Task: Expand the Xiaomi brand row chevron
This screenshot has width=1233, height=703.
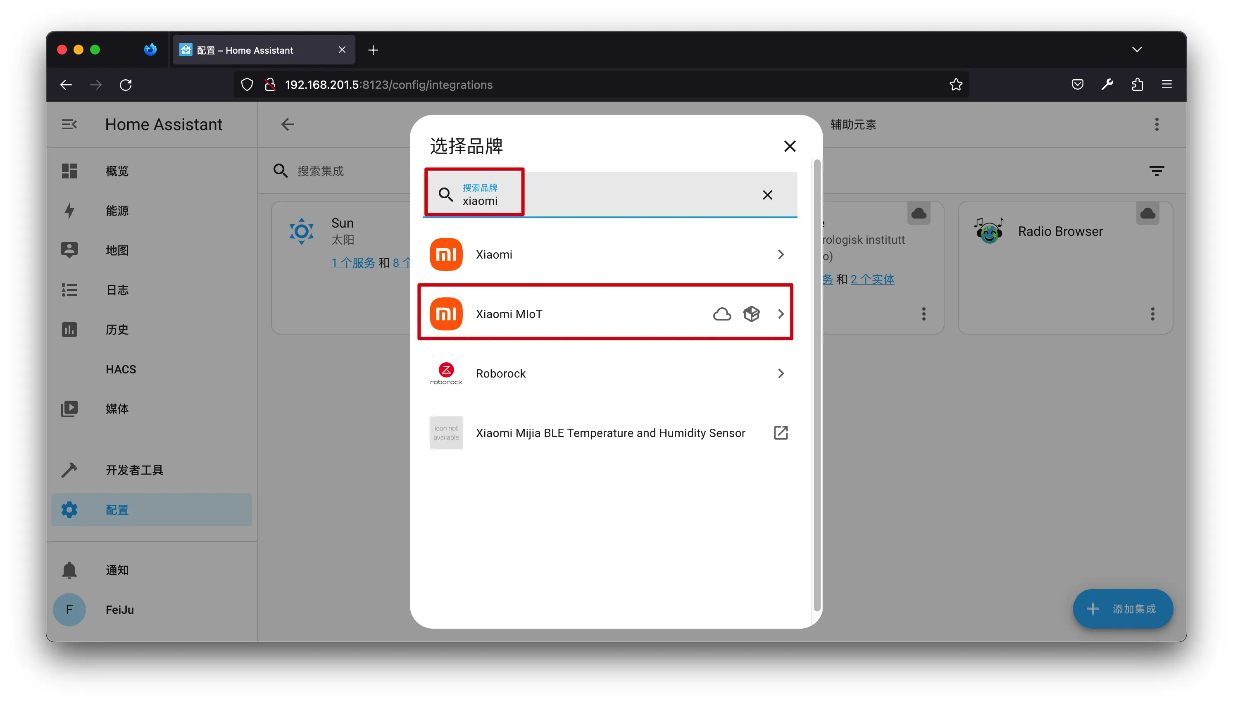Action: [781, 254]
